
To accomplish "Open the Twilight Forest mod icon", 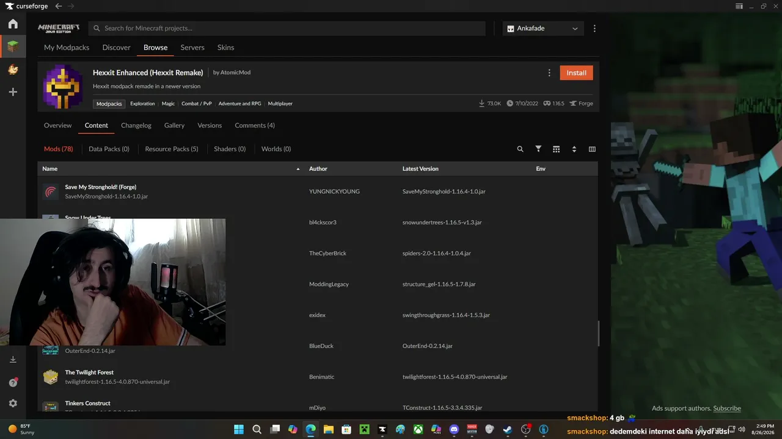I will (x=51, y=377).
